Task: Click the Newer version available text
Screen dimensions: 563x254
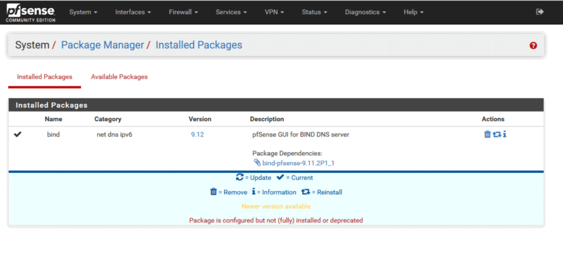Action: click(276, 206)
